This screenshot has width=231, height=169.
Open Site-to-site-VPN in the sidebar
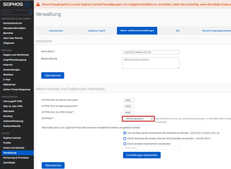[13, 106]
